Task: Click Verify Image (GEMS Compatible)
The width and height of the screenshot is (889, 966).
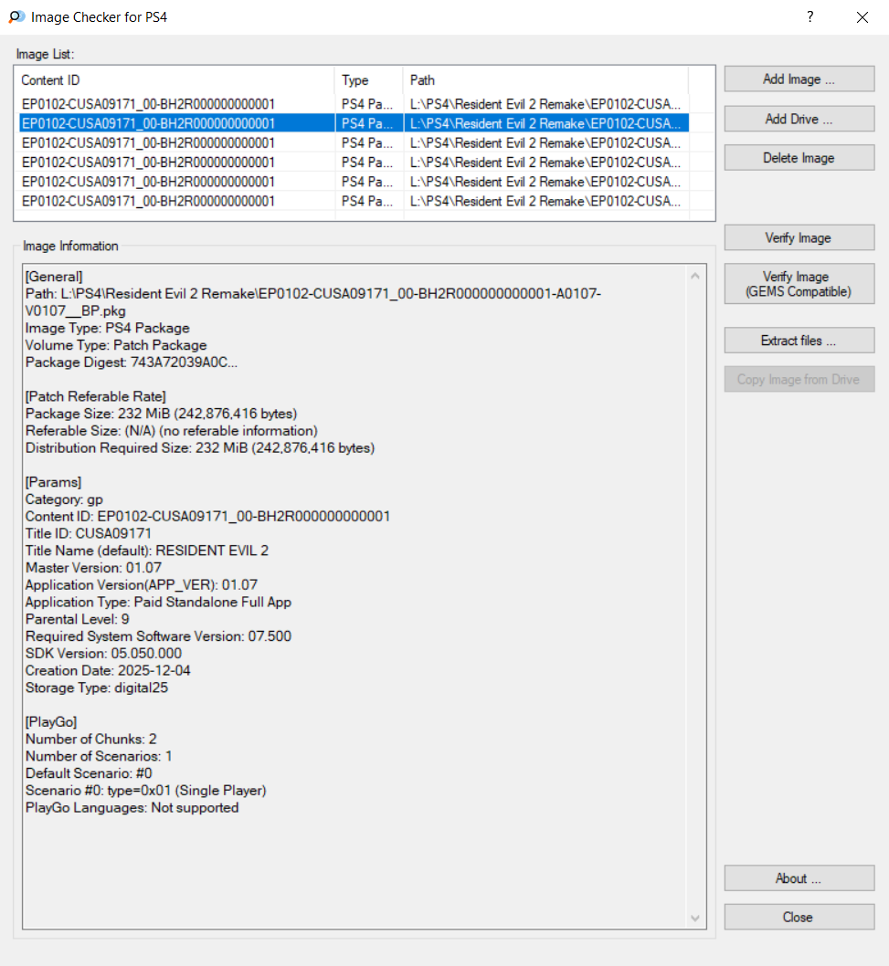Action: point(799,284)
